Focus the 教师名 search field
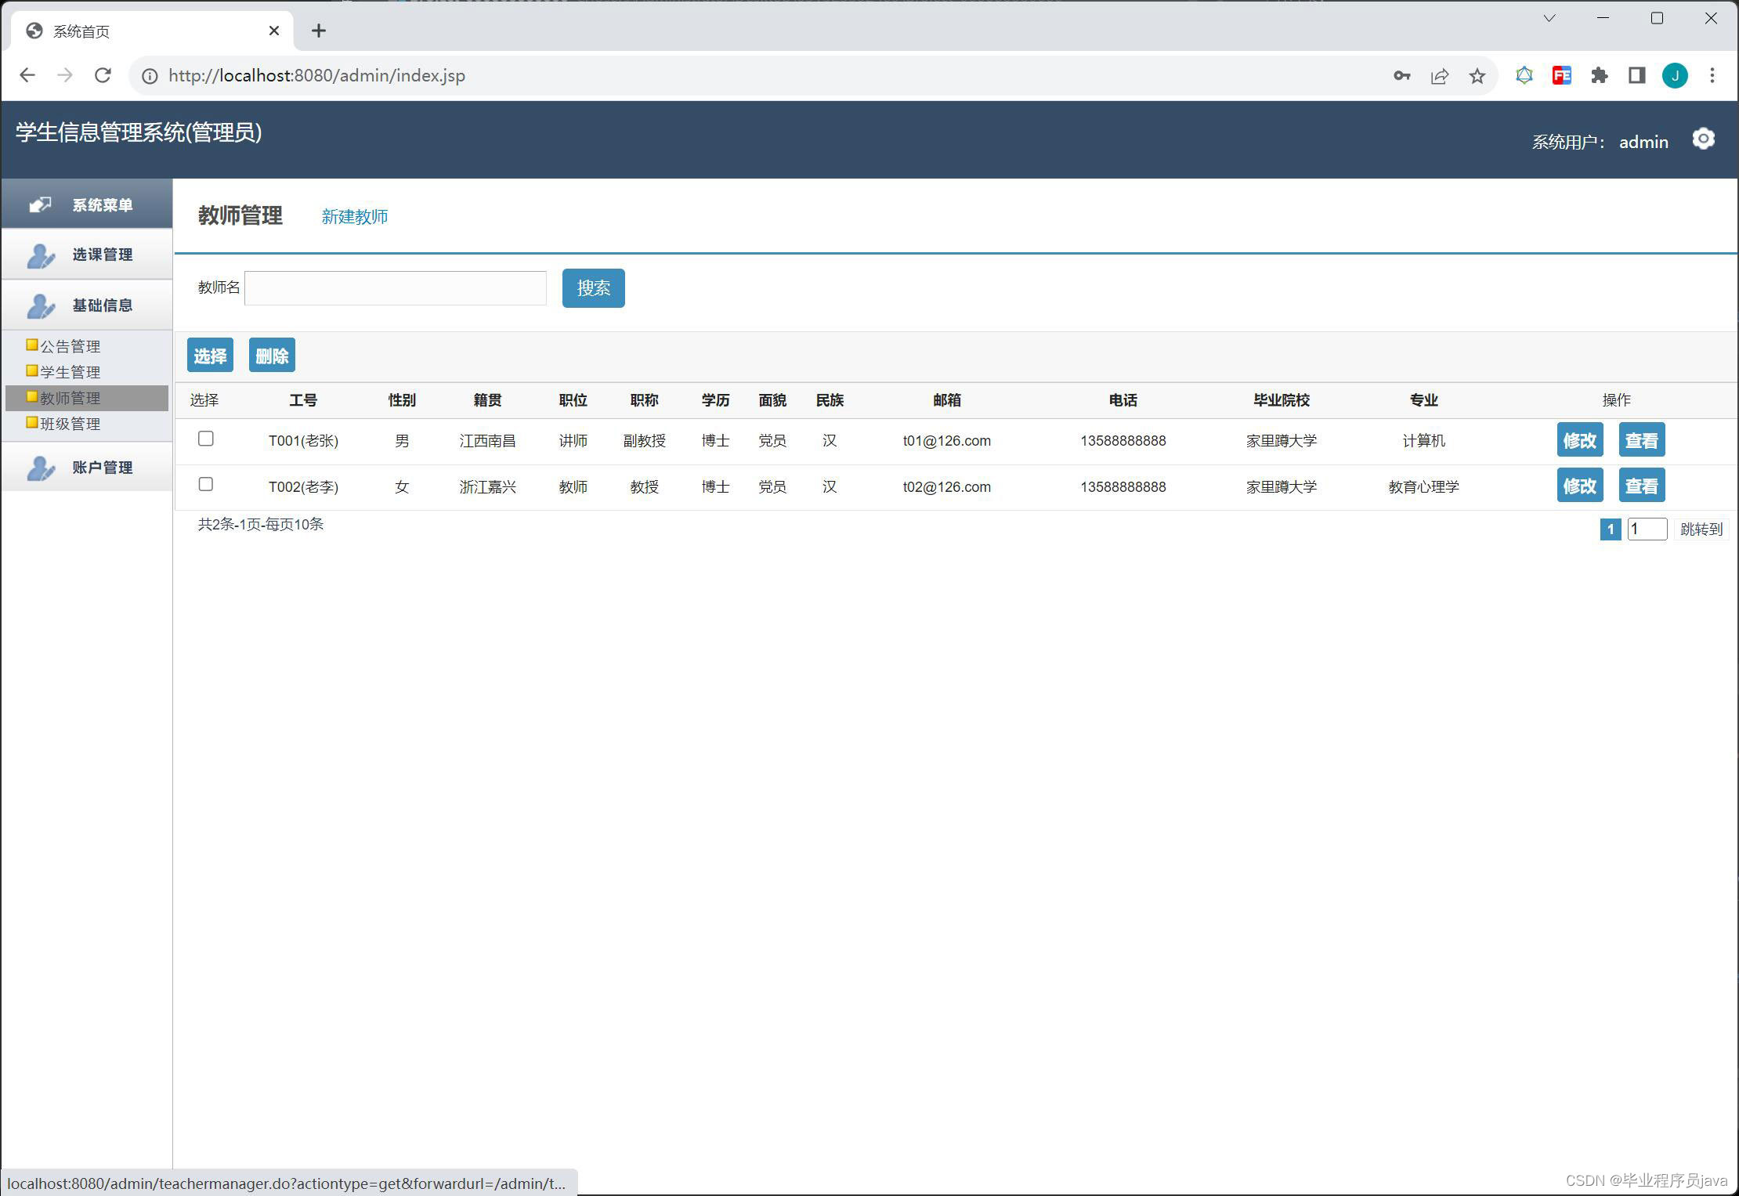The width and height of the screenshot is (1739, 1196). coord(396,288)
